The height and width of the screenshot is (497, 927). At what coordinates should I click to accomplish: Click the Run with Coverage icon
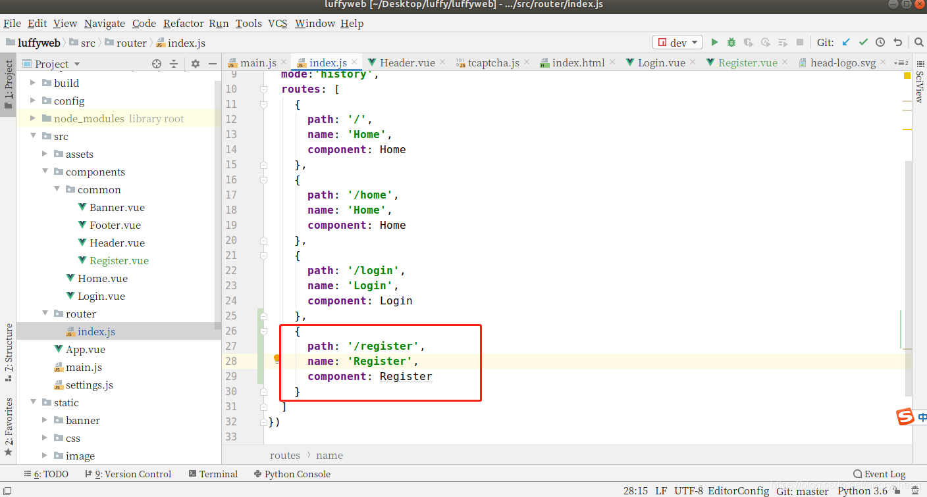(749, 43)
